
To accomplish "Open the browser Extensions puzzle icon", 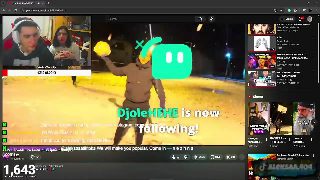I will 295,10.
